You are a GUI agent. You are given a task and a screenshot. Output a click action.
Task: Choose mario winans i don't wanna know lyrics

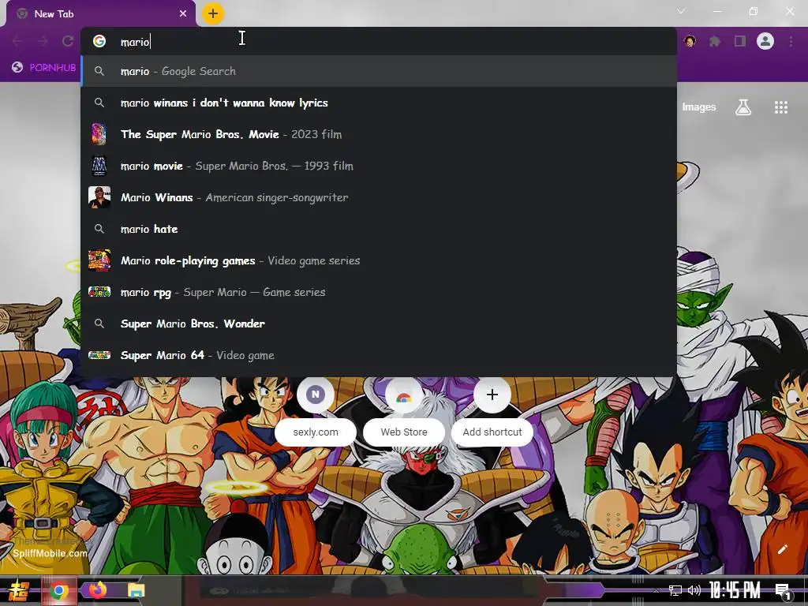tap(379, 103)
